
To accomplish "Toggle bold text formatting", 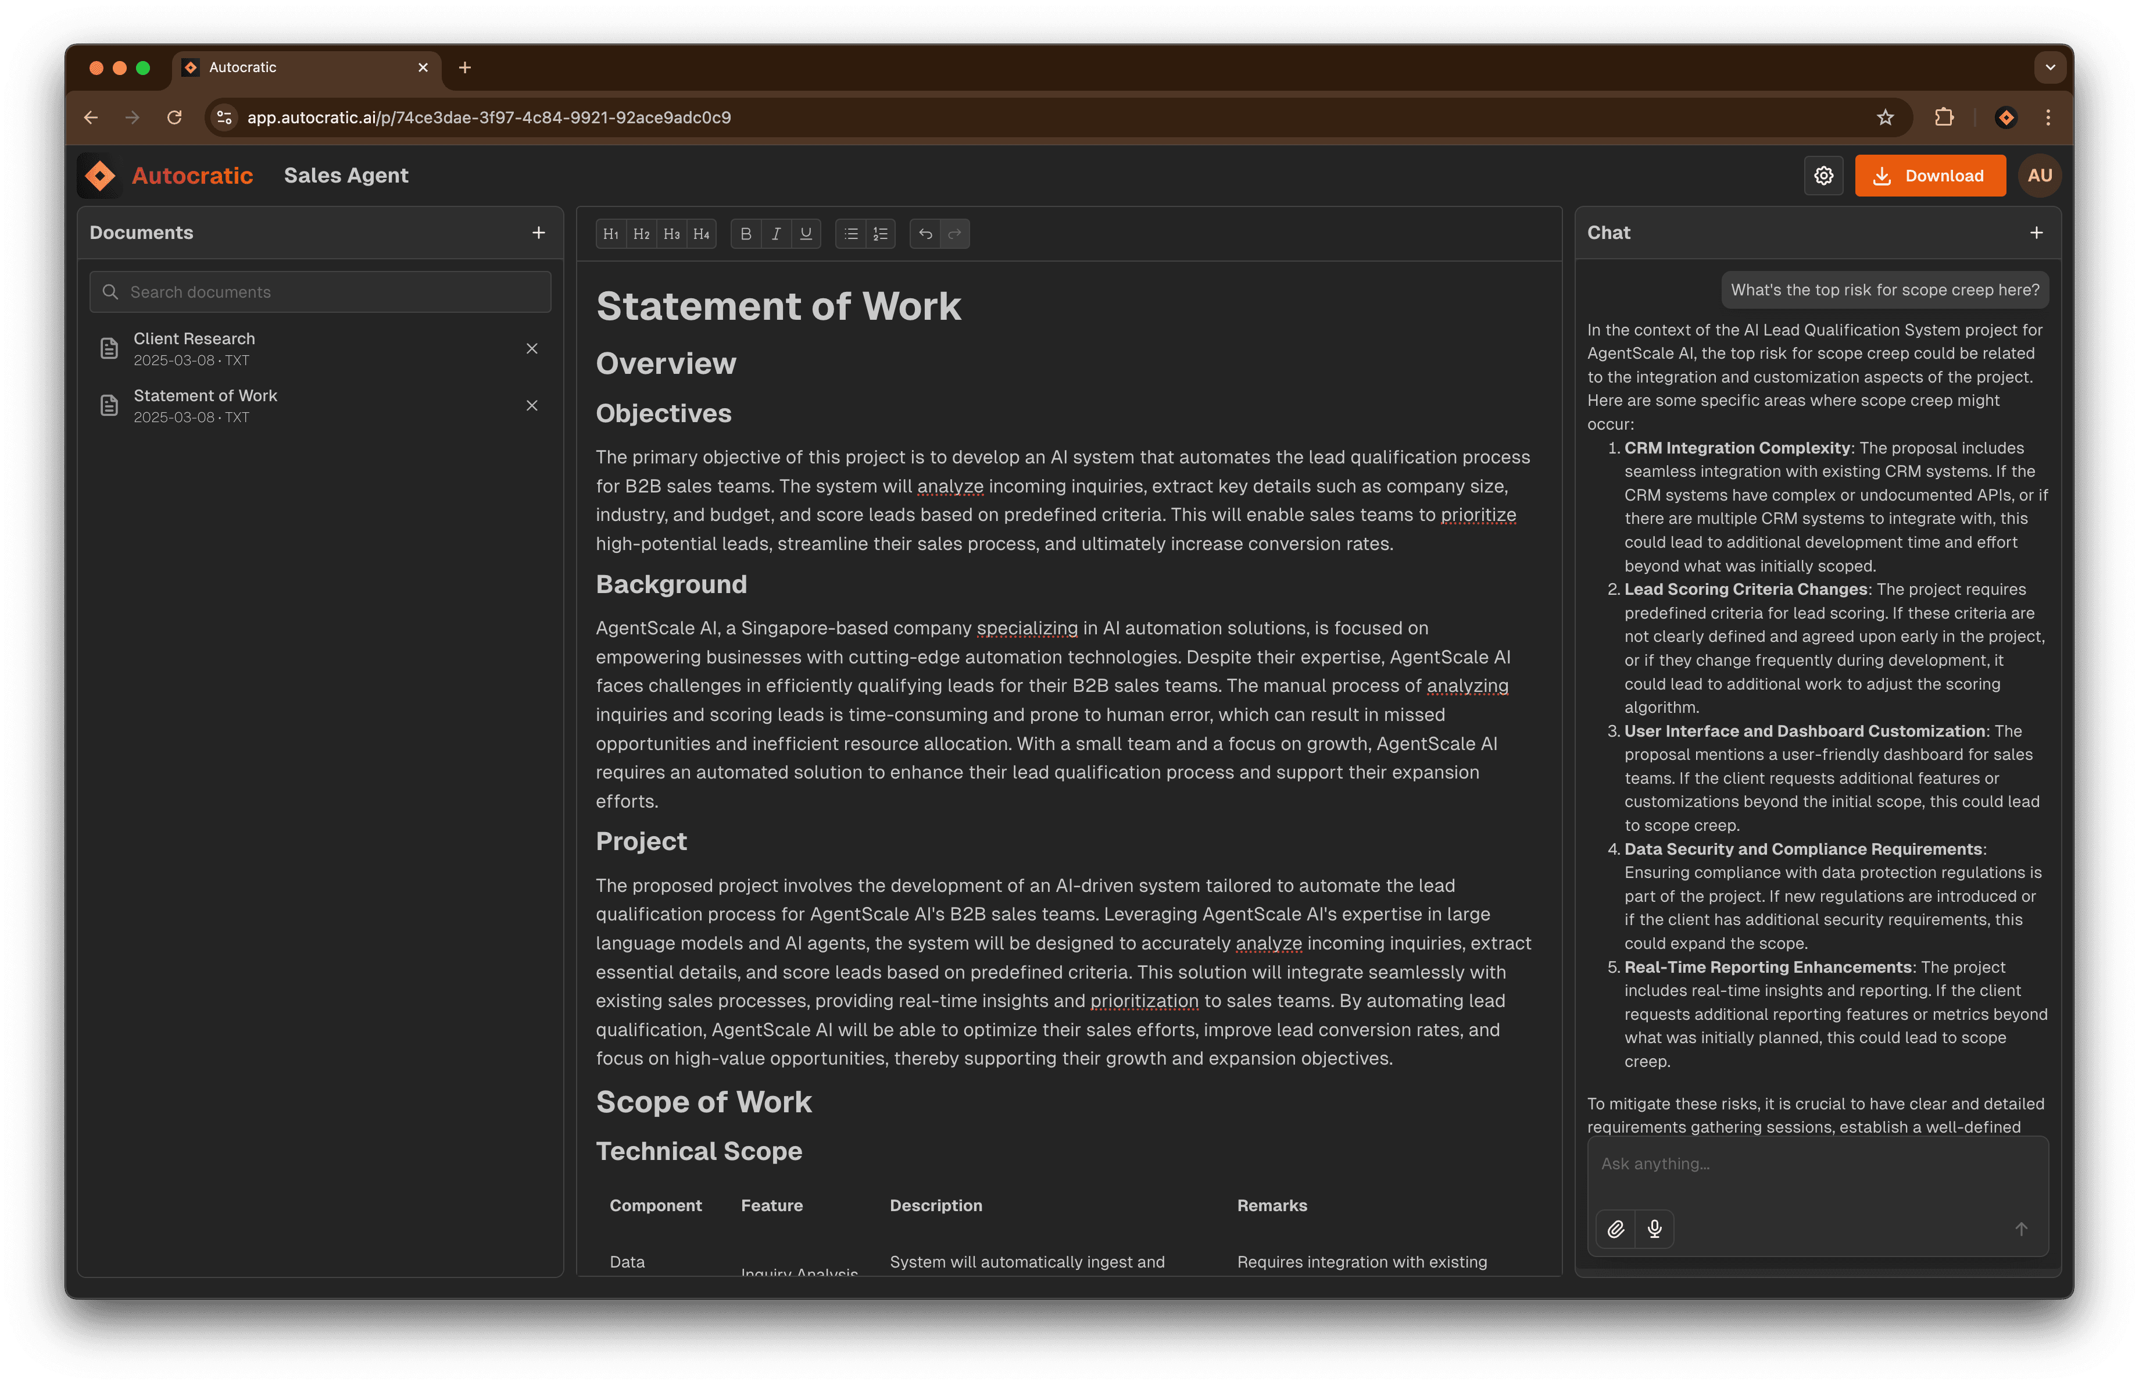I will (745, 234).
